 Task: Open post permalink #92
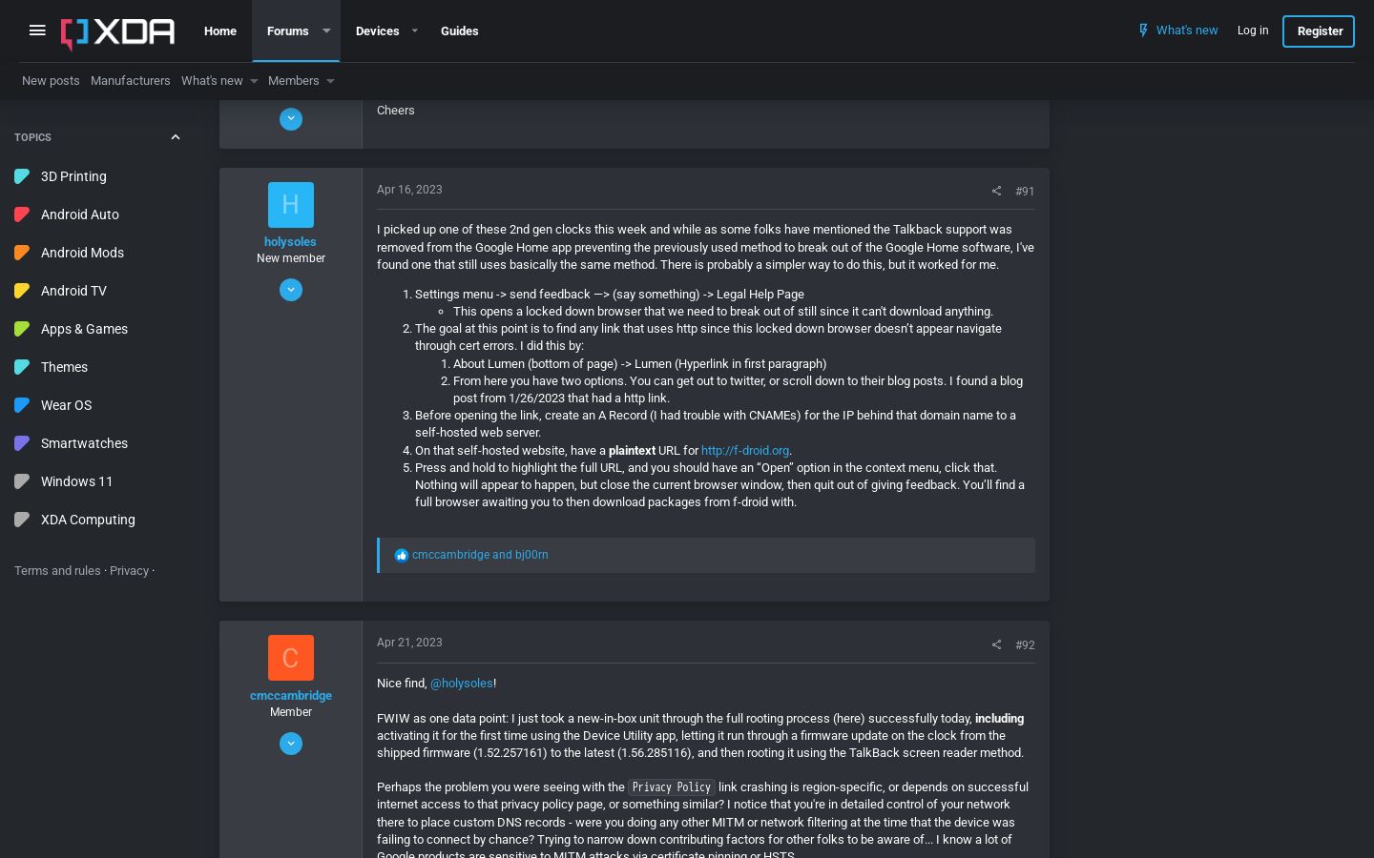tap(1025, 645)
